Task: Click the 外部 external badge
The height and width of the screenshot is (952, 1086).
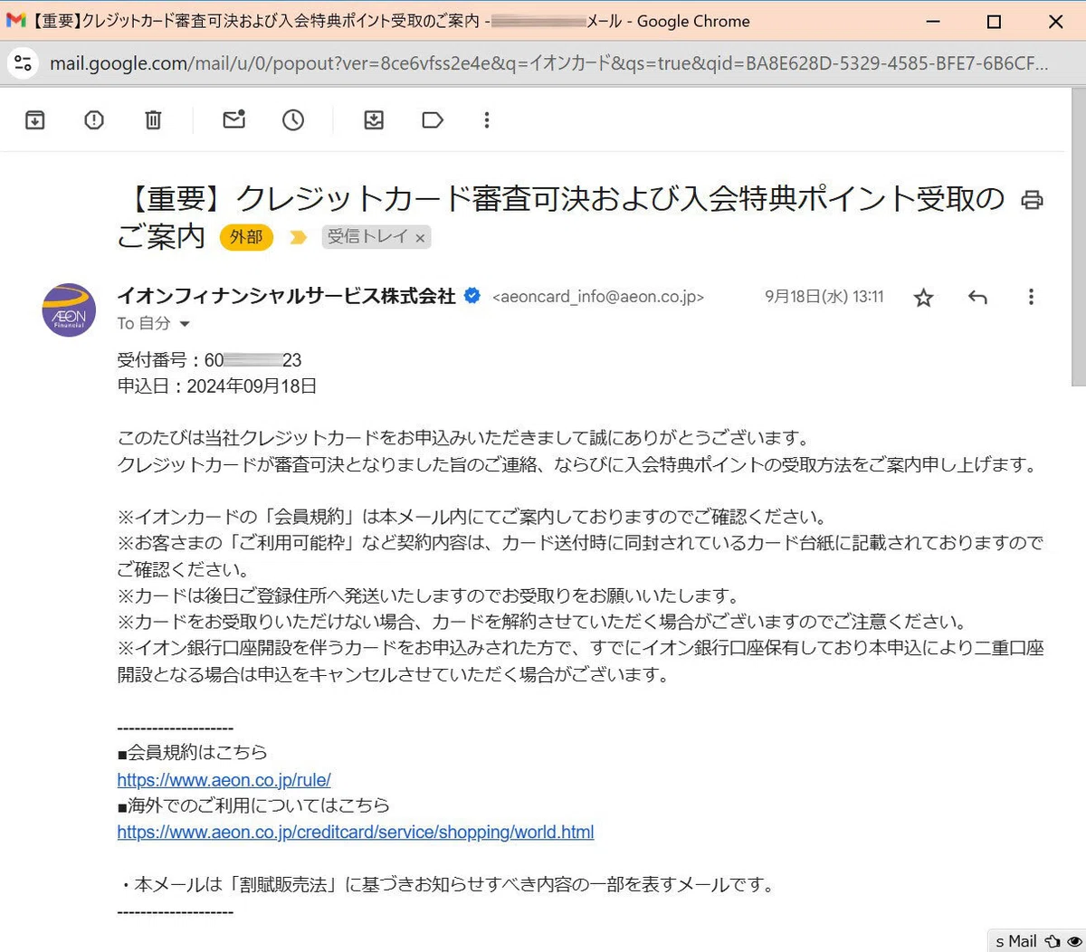Action: [x=246, y=237]
